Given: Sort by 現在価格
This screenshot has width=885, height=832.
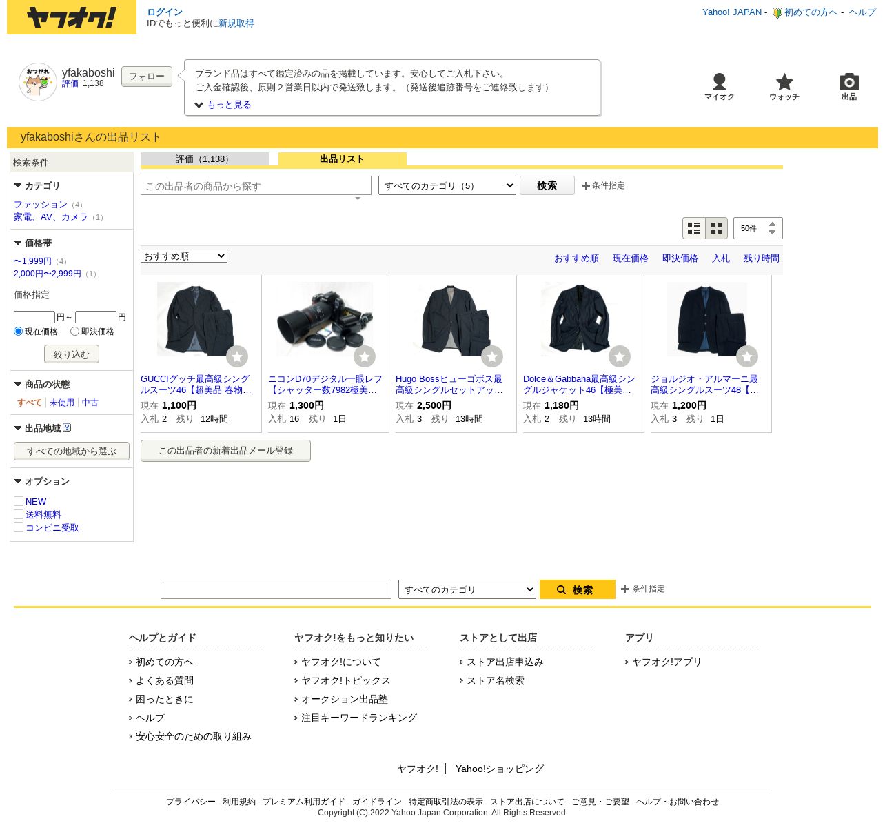Looking at the screenshot, I should [x=631, y=258].
